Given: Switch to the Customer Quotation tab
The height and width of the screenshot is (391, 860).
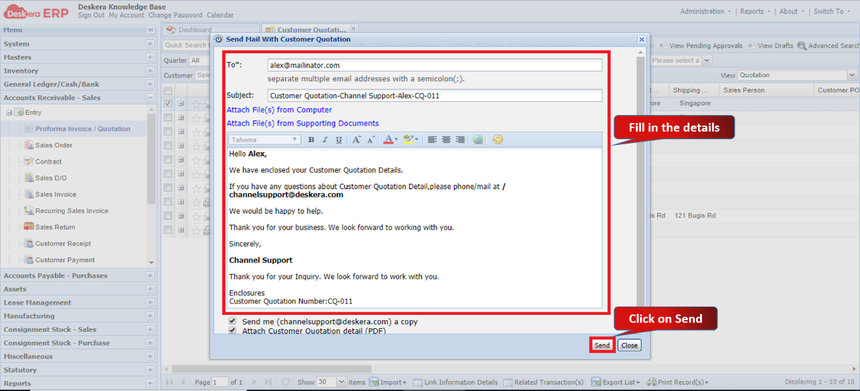Looking at the screenshot, I should [310, 29].
